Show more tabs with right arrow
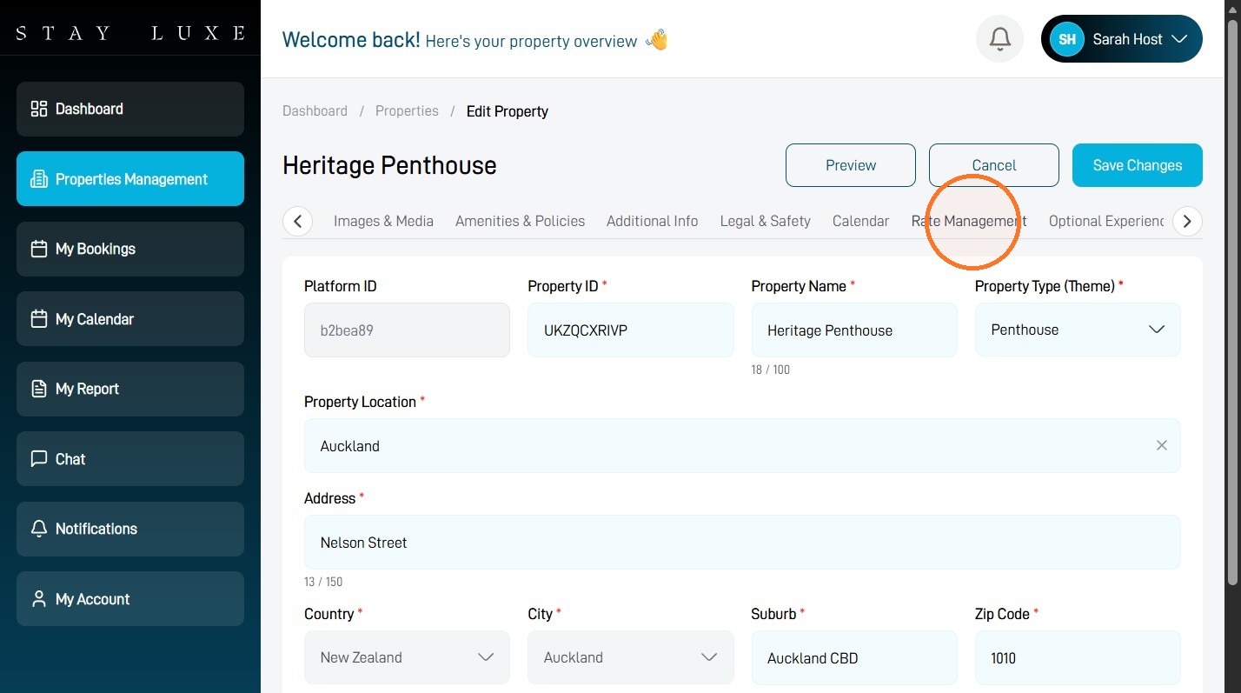This screenshot has width=1241, height=693. click(x=1188, y=221)
